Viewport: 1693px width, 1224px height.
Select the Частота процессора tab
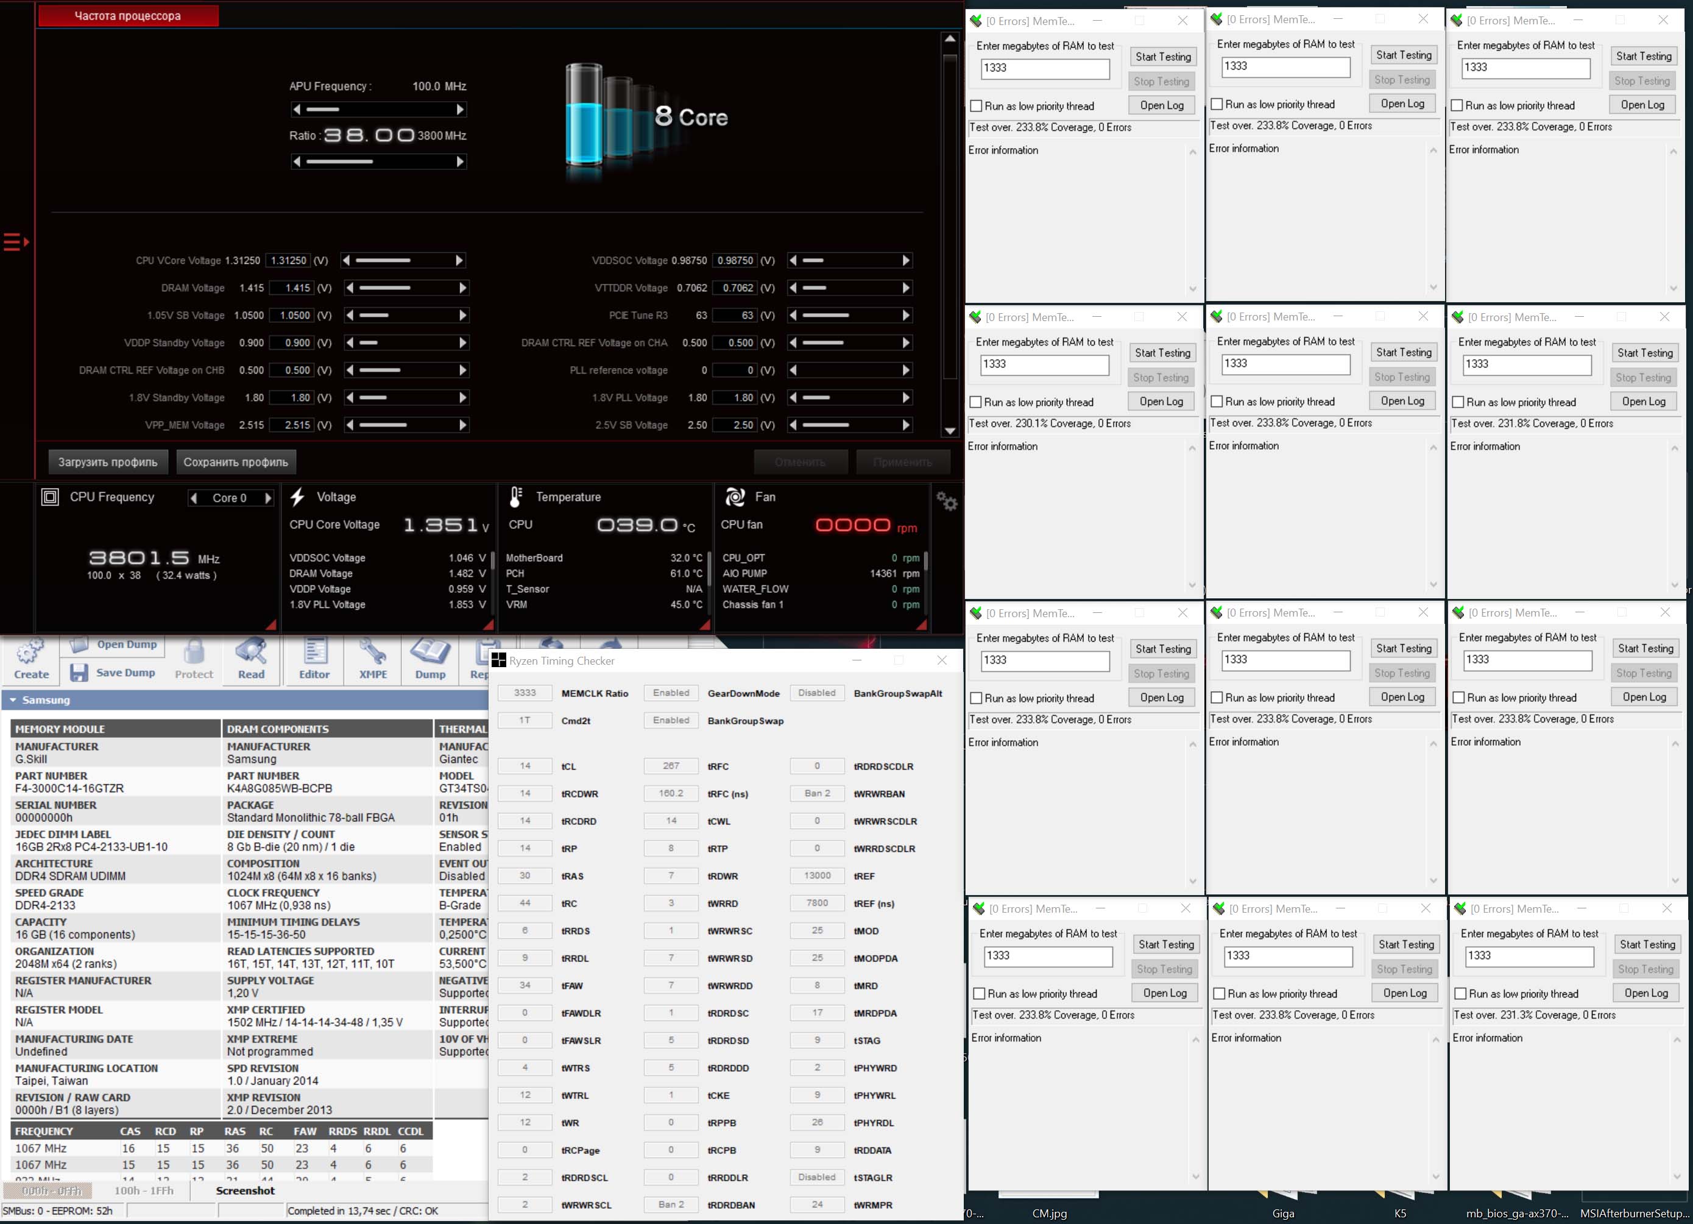tap(128, 16)
